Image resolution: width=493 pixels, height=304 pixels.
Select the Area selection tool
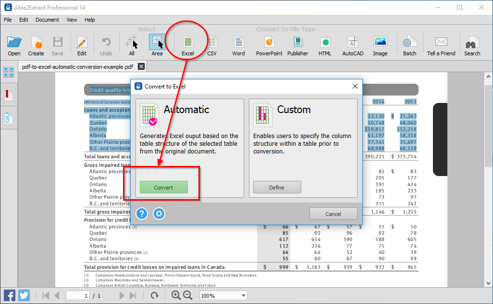pyautogui.click(x=158, y=44)
